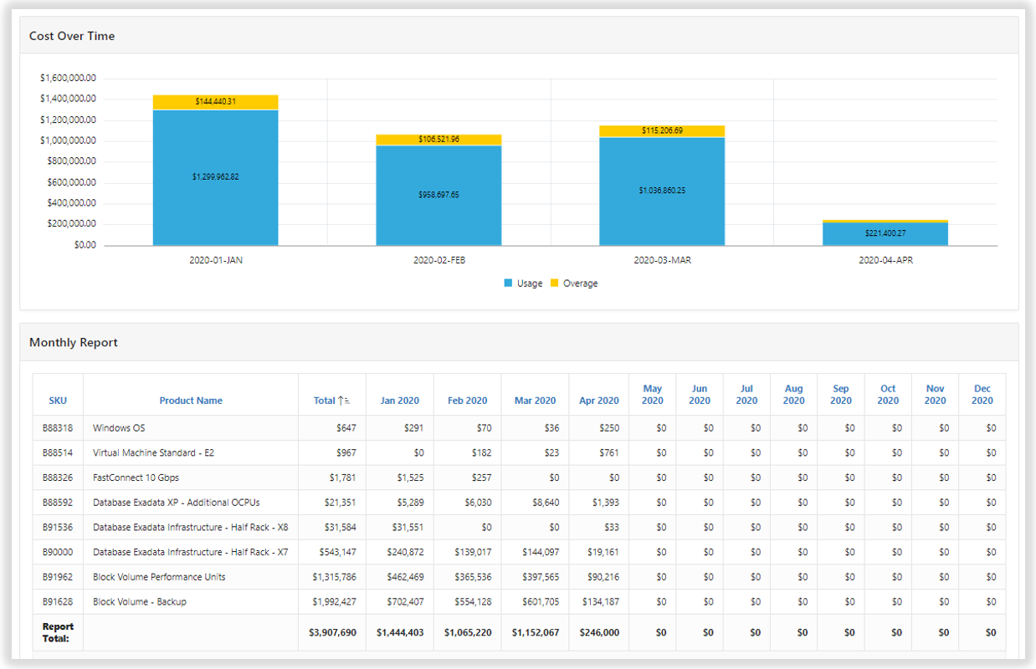Sort table by Product Name header

(191, 401)
